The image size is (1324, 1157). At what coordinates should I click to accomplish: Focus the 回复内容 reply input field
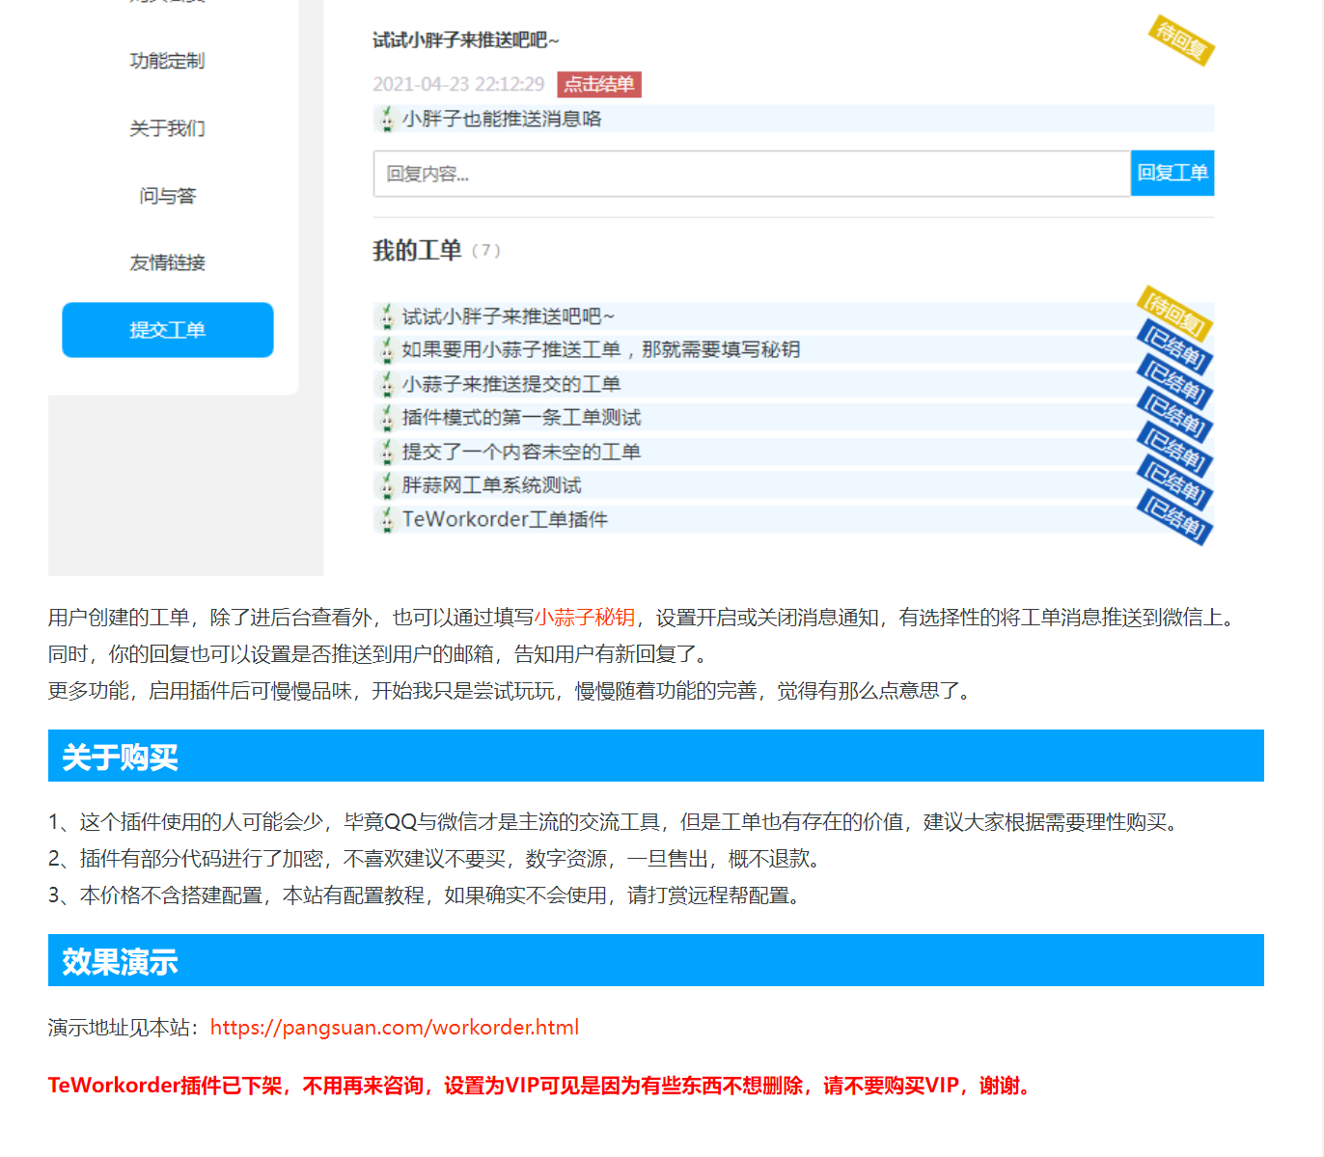pos(751,174)
